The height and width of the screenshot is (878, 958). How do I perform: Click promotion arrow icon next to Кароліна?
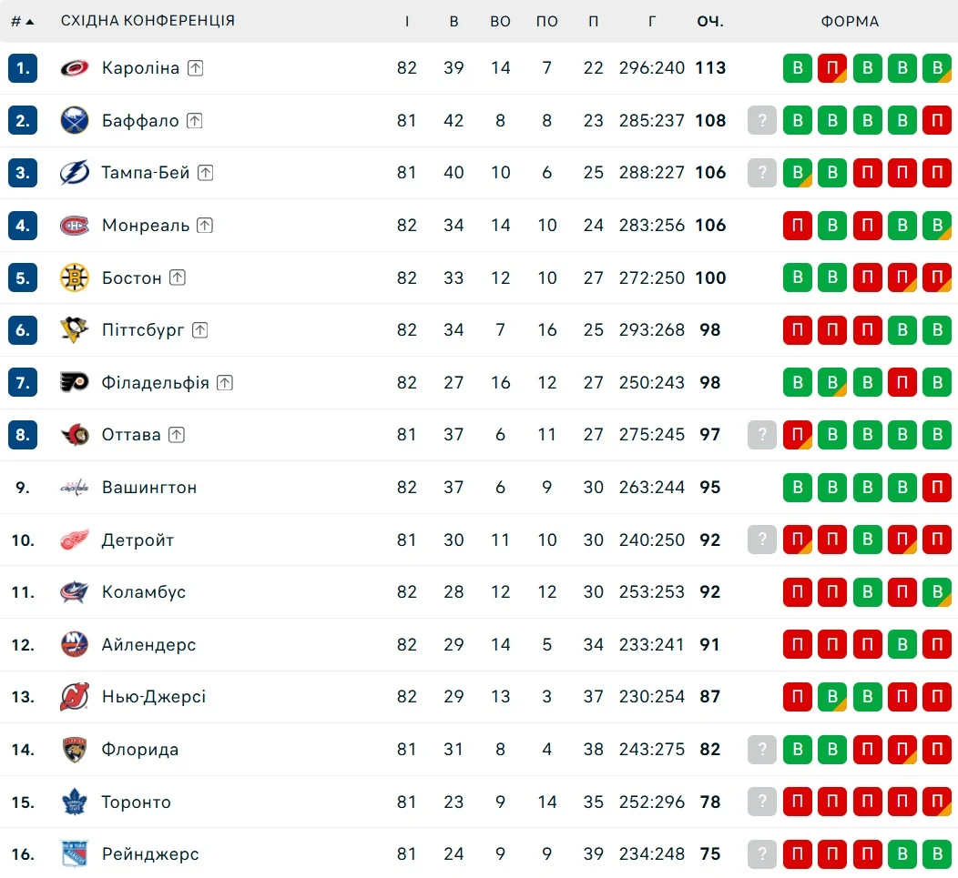(196, 68)
